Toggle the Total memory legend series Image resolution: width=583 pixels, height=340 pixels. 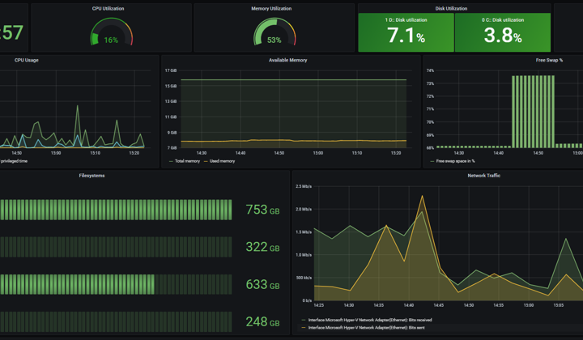(185, 161)
